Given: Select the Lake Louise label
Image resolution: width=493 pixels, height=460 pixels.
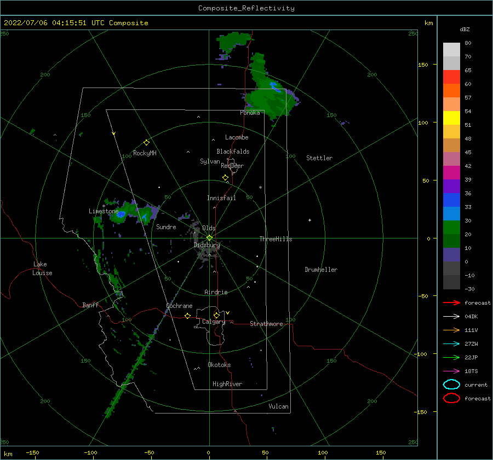Looking at the screenshot, I should [x=42, y=269].
